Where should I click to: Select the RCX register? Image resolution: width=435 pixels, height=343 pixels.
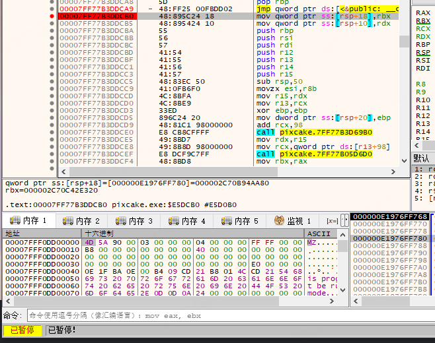click(x=423, y=28)
